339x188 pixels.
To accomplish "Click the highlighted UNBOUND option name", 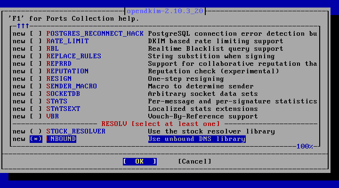I will click(x=61, y=139).
